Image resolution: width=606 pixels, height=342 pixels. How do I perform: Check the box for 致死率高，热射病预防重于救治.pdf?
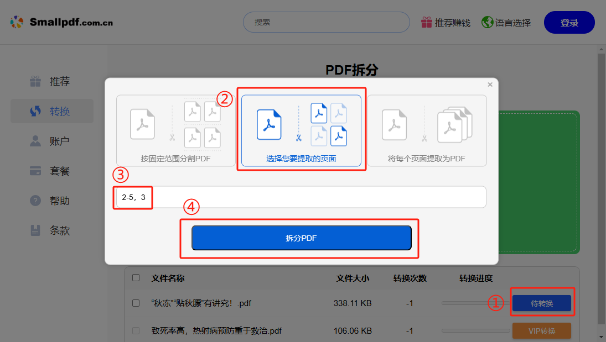coord(136,330)
